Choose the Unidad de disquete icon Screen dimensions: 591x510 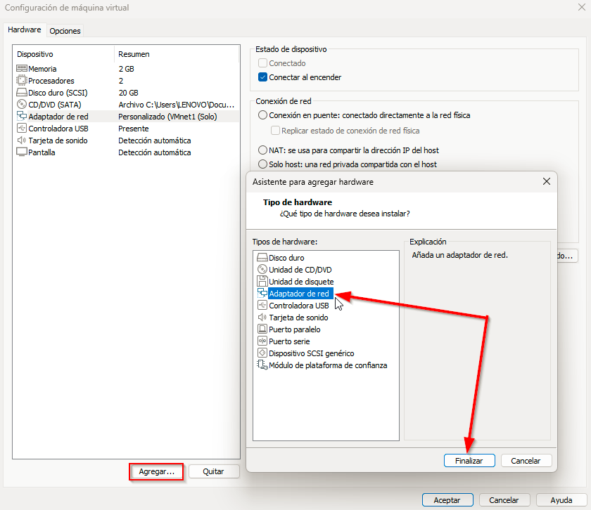[x=262, y=282]
